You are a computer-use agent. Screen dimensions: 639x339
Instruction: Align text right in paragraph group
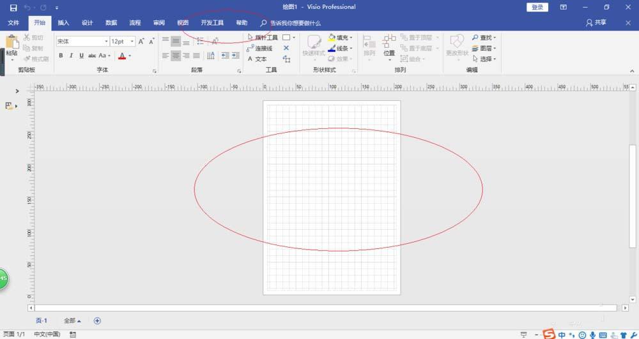pyautogui.click(x=186, y=56)
